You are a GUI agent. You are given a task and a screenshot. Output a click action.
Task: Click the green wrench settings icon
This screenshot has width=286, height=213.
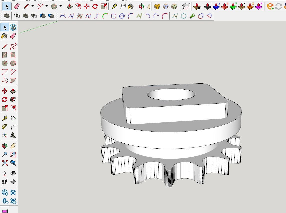tap(192, 16)
